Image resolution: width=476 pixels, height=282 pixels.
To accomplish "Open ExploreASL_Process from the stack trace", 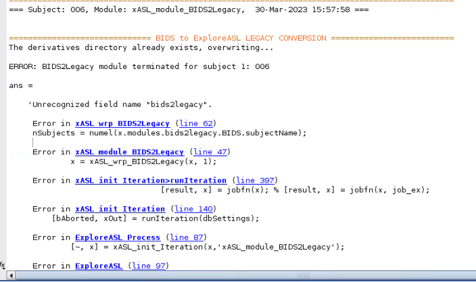I will pyautogui.click(x=118, y=237).
